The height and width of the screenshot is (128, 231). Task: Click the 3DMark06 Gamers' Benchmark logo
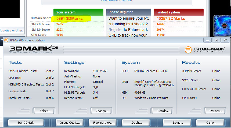pos(34,49)
